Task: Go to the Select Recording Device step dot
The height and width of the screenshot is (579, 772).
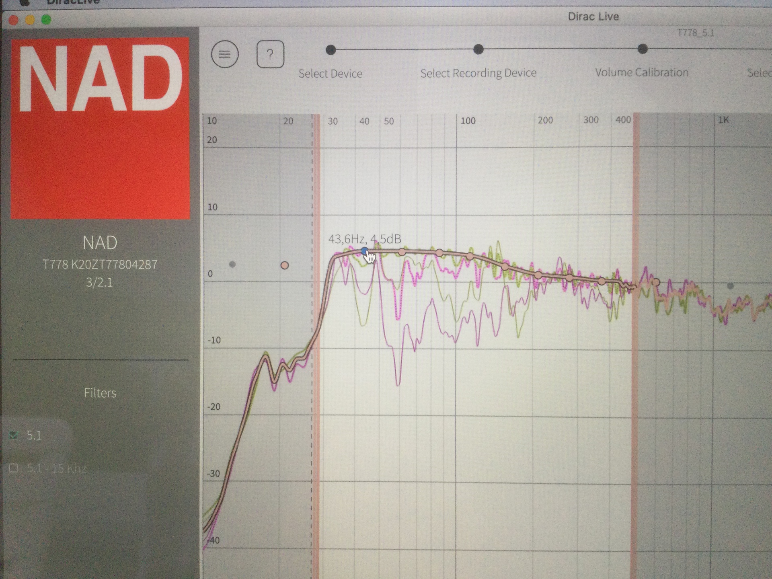Action: tap(478, 49)
